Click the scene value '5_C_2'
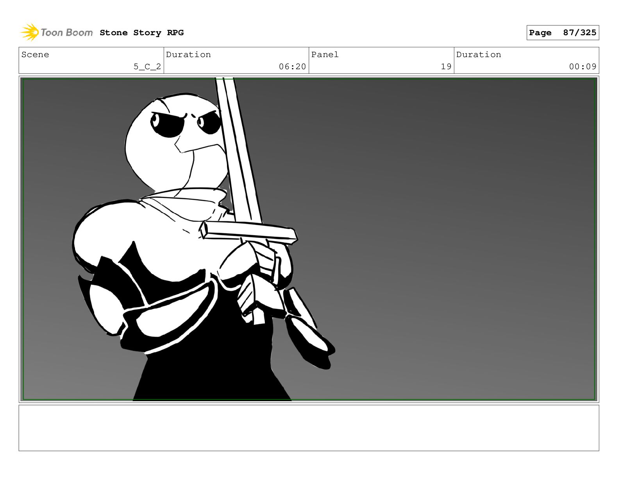 147,67
